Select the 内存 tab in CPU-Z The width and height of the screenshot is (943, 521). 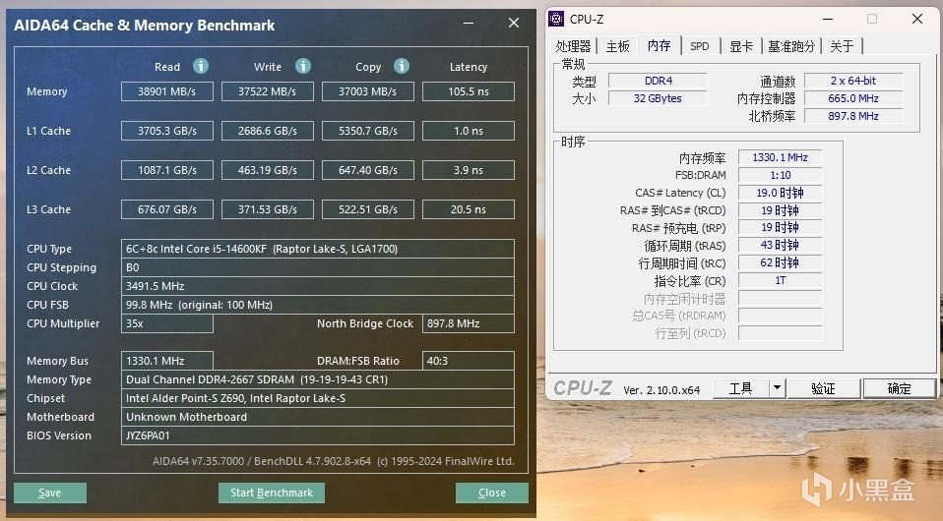[660, 45]
